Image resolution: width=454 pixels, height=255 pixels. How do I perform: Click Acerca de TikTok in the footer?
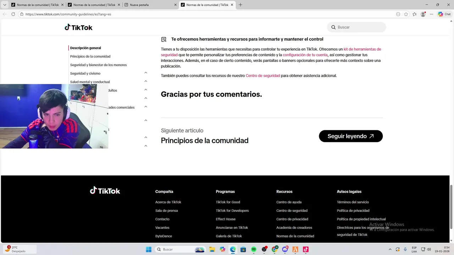tap(168, 202)
